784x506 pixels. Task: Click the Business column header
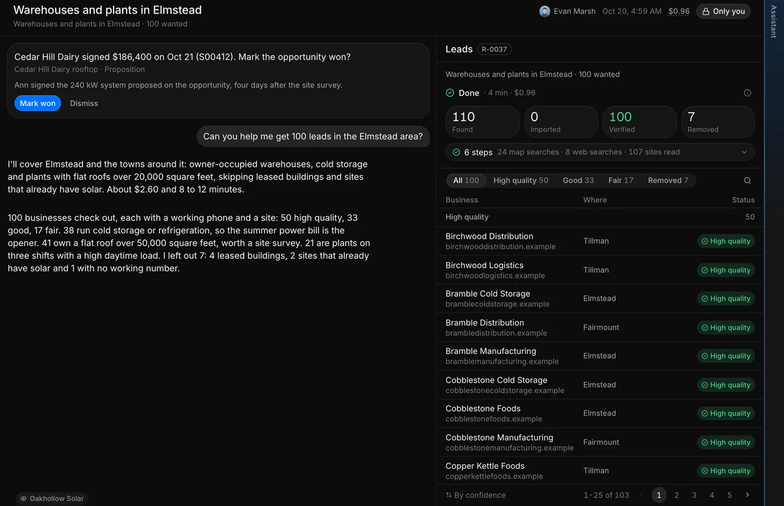coord(462,200)
